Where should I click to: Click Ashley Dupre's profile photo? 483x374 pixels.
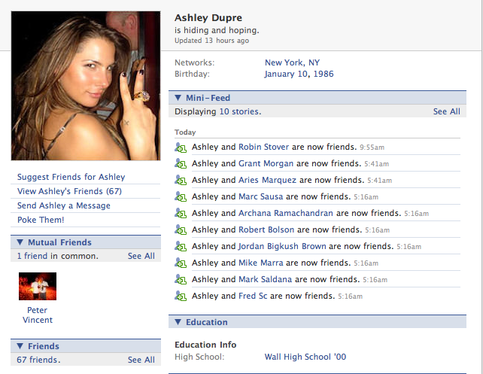(86, 86)
